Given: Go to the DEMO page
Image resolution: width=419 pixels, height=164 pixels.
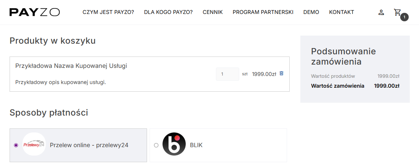Looking at the screenshot, I should point(311,12).
